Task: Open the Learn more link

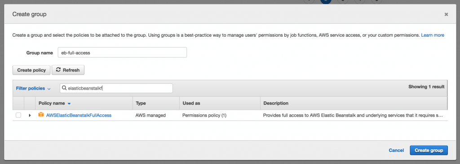Action: pyautogui.click(x=433, y=35)
